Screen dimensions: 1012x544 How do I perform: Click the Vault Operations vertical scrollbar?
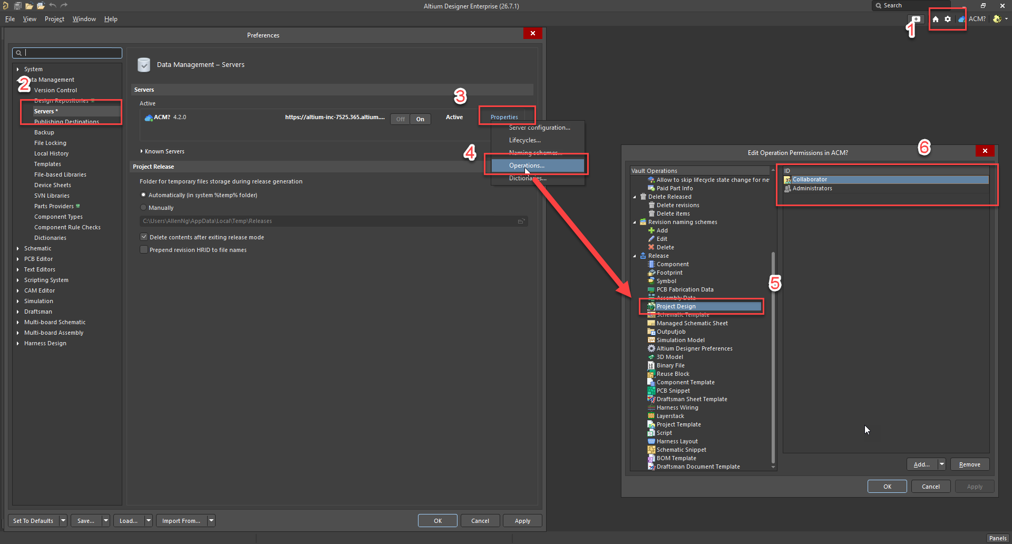[773, 357]
